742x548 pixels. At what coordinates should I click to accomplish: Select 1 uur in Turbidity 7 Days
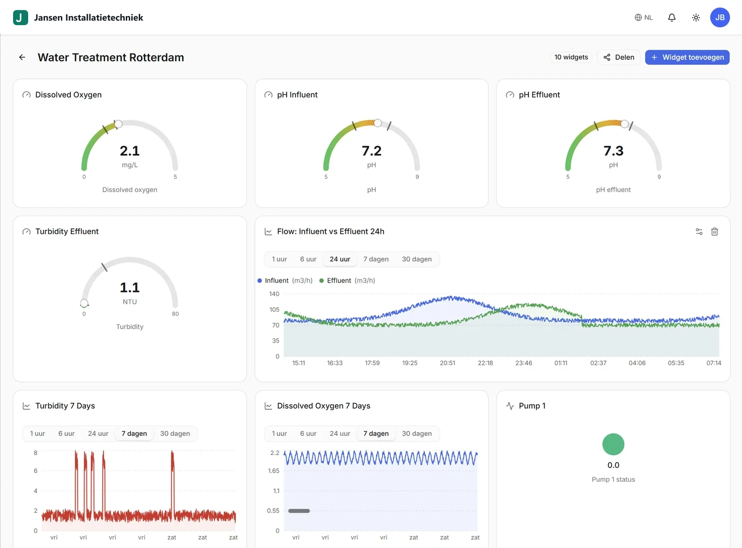click(x=38, y=434)
